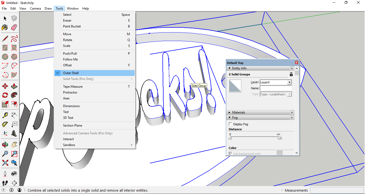Choose the Rectangle drawing tool
365x194 pixels.
tap(5, 48)
